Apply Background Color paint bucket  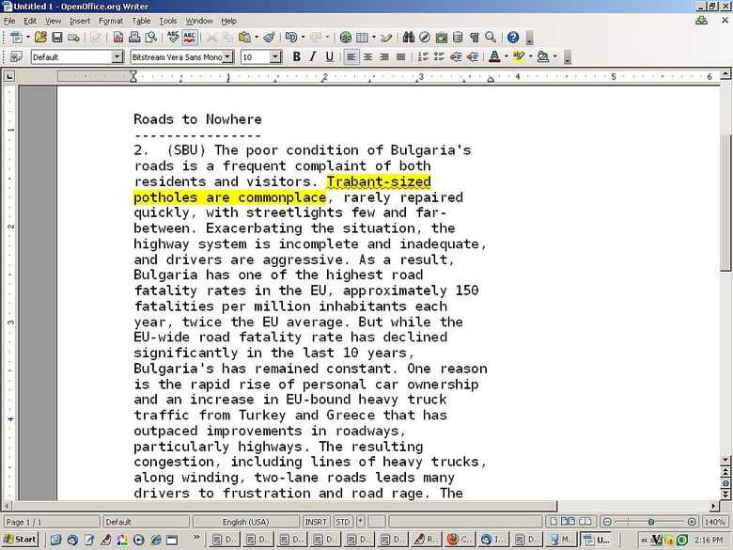[x=543, y=57]
